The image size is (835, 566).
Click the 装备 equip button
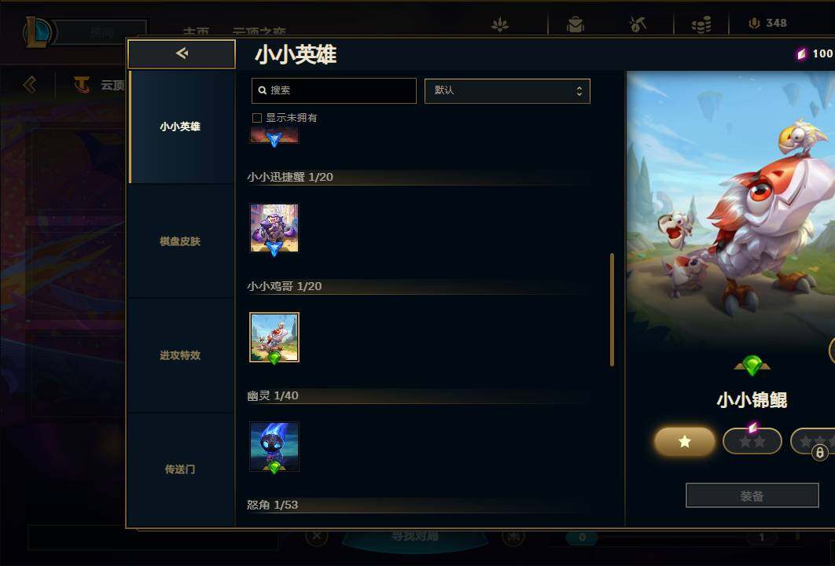click(752, 496)
